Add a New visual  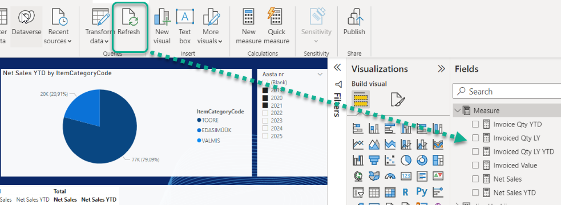click(162, 26)
